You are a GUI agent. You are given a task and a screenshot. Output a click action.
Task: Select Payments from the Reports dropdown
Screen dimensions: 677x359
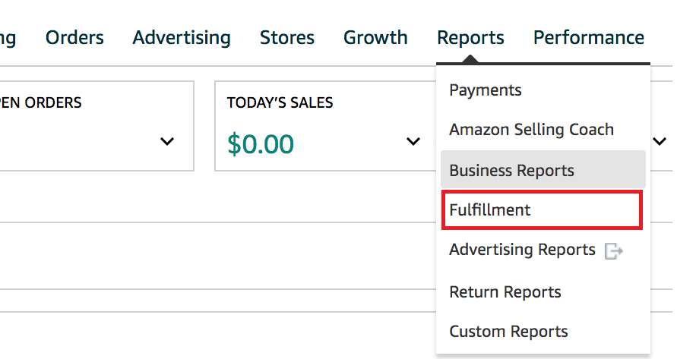486,90
